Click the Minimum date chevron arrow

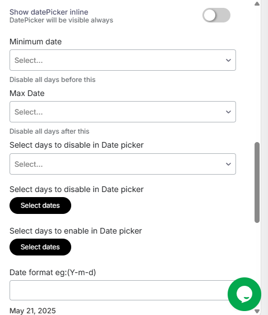pyautogui.click(x=228, y=60)
